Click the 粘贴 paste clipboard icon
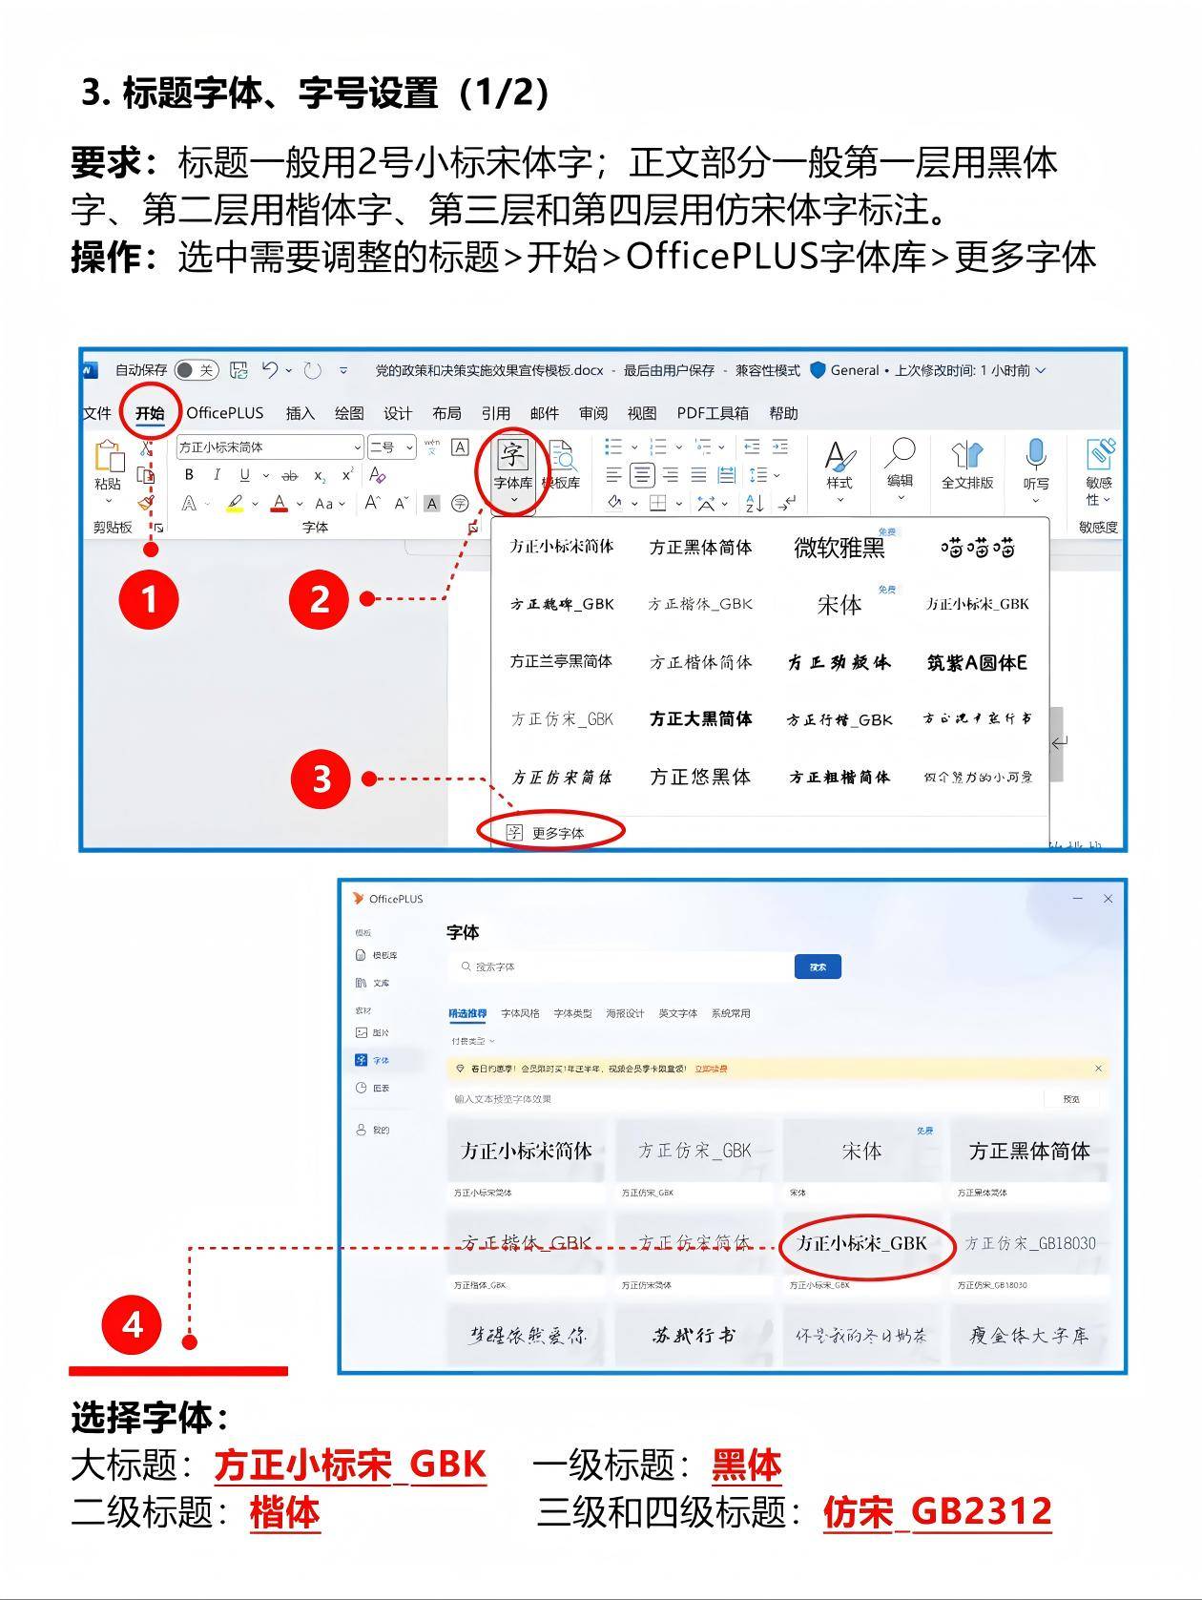This screenshot has height=1600, width=1202. click(x=109, y=466)
